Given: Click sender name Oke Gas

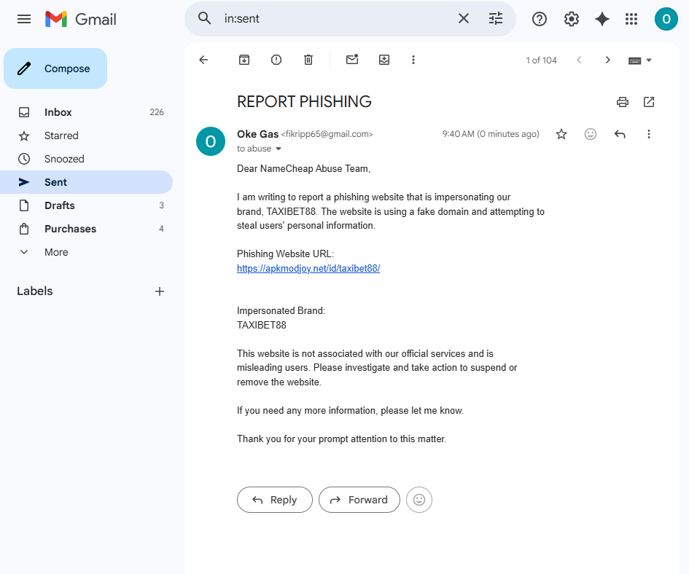Looking at the screenshot, I should click(x=257, y=134).
